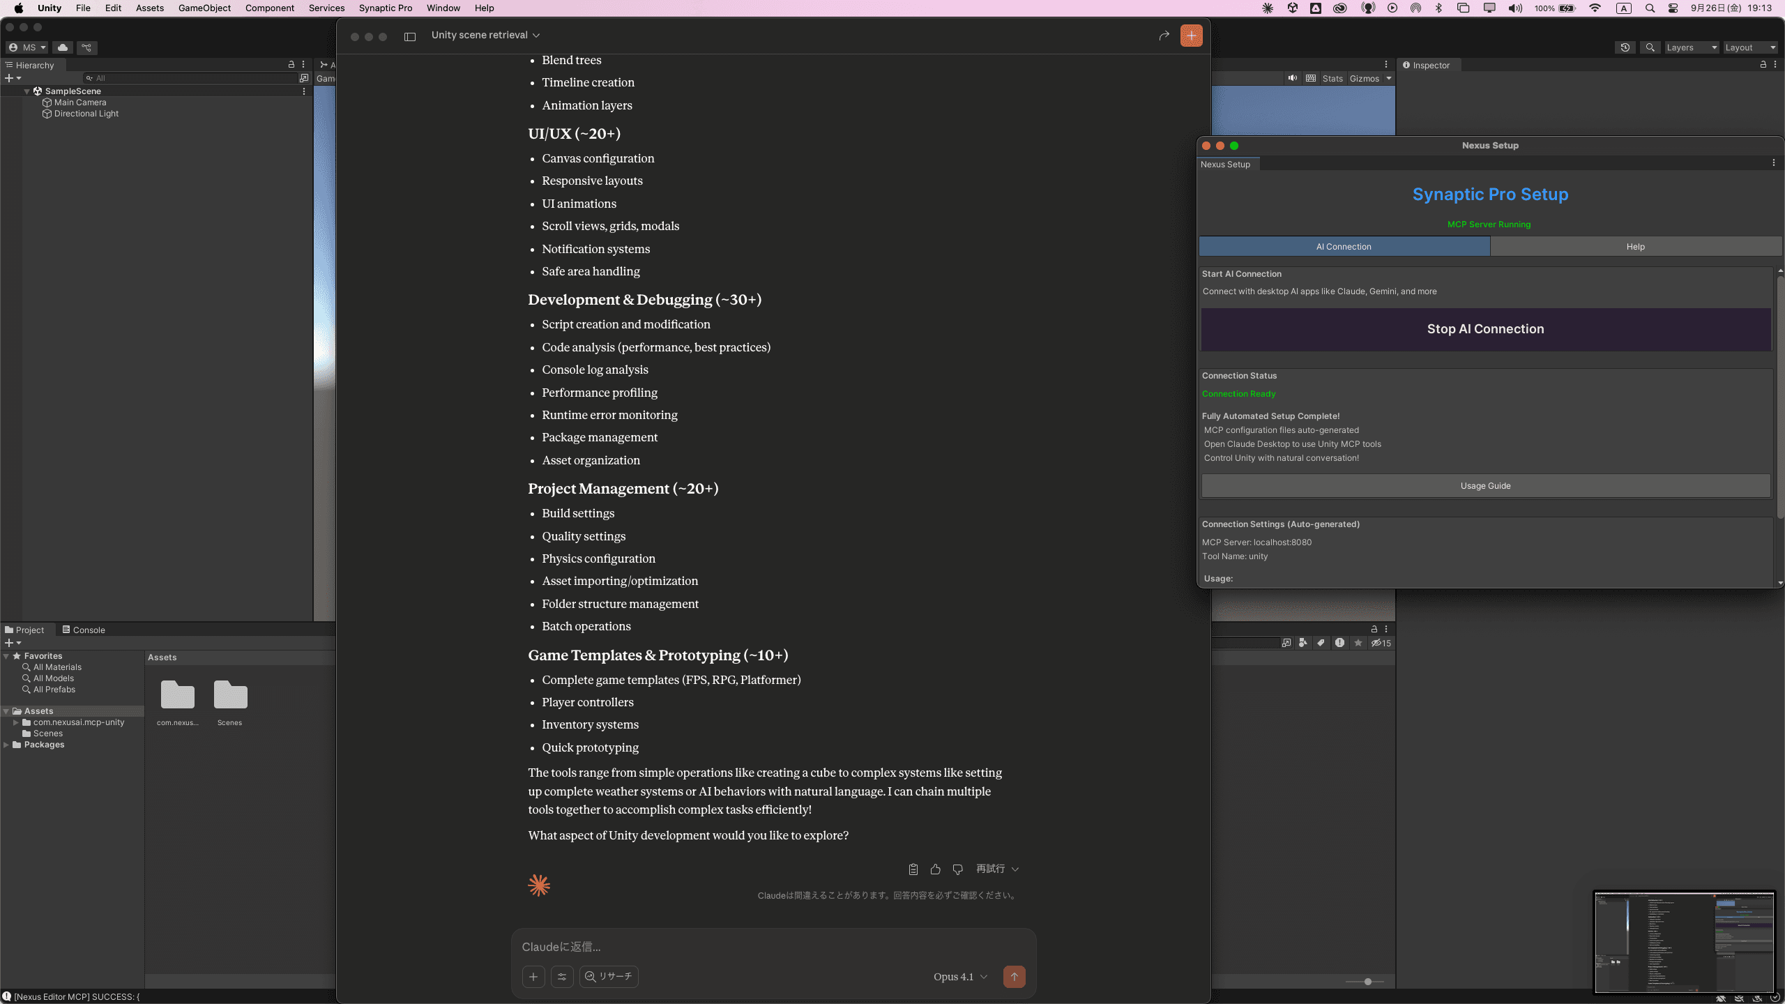Click the Usage Guide button
The width and height of the screenshot is (1785, 1004).
(1485, 486)
